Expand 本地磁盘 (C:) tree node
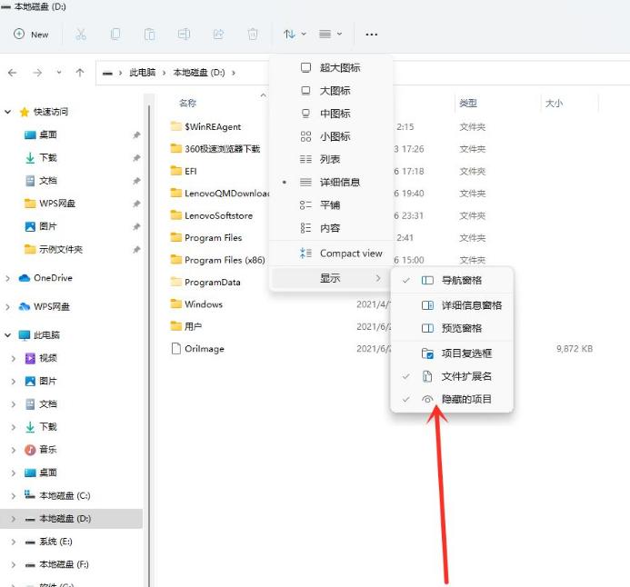Screen dimensions: 630x587 [14, 496]
